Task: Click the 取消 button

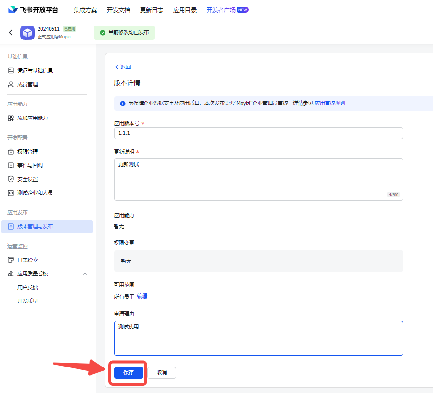Action: 162,373
